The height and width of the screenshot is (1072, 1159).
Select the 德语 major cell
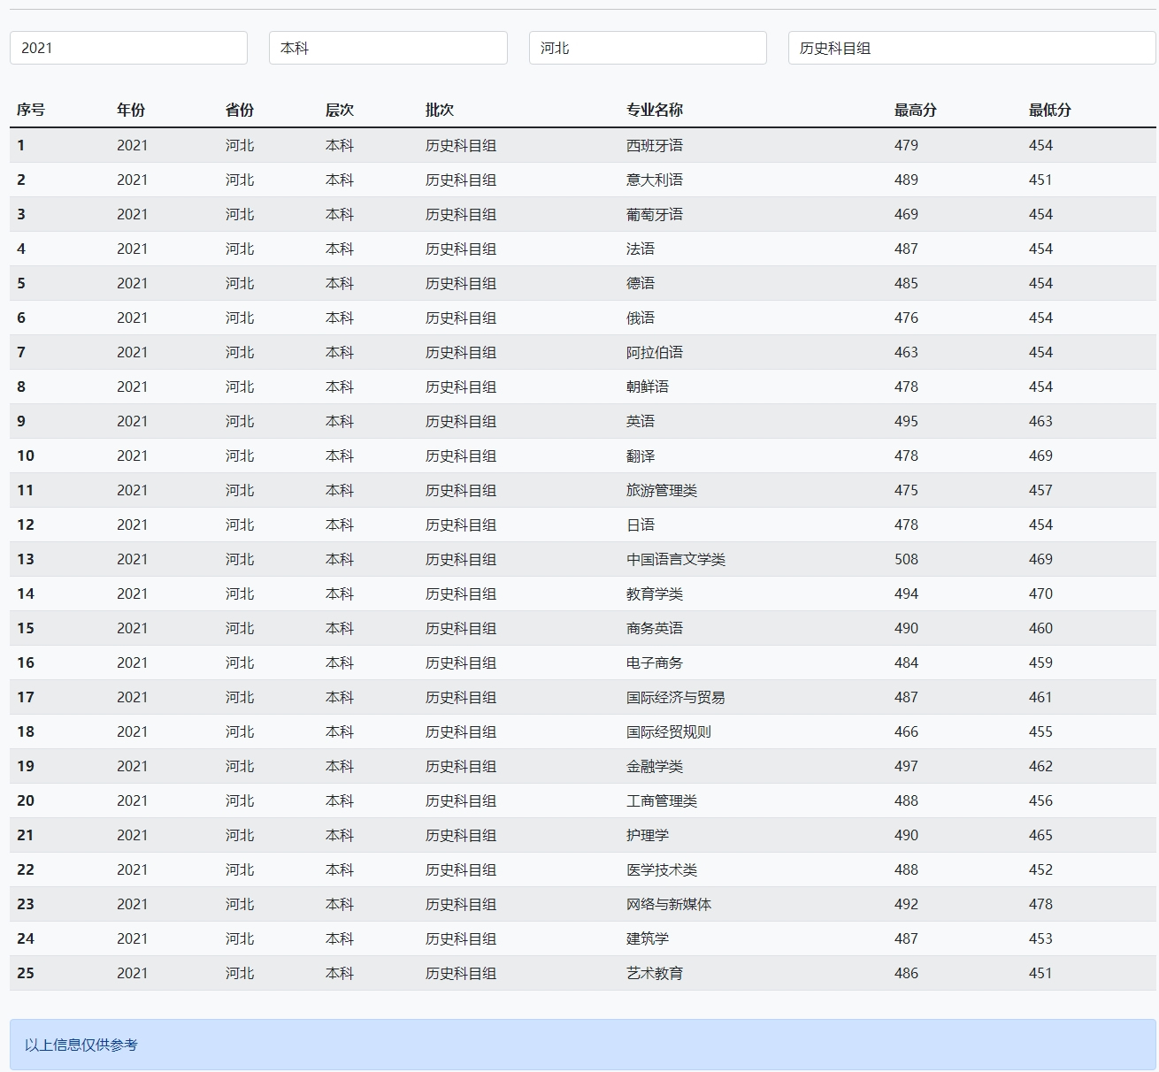click(x=641, y=283)
